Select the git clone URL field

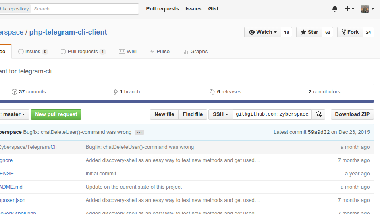point(272,114)
